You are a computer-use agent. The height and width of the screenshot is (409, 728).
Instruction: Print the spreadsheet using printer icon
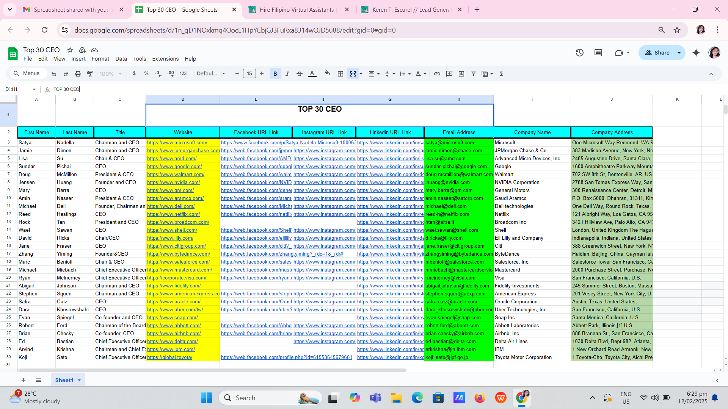point(78,74)
